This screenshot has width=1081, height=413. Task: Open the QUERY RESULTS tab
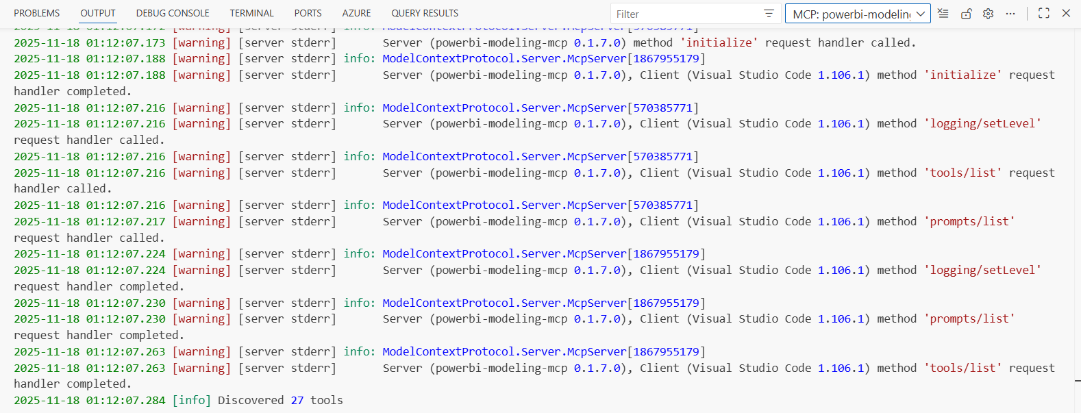pyautogui.click(x=425, y=13)
